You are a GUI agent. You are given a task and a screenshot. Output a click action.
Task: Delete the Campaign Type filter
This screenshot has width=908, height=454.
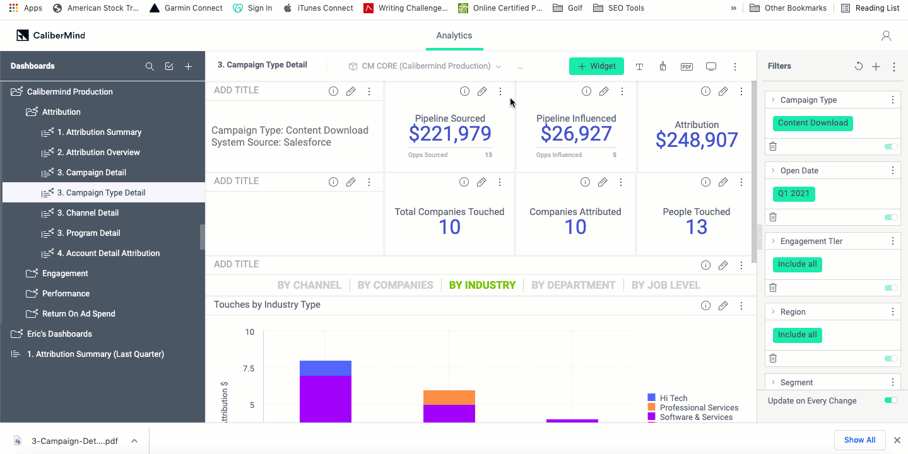coord(773,146)
